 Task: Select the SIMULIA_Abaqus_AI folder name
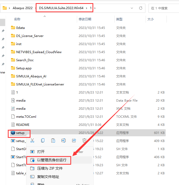[x=31, y=76]
